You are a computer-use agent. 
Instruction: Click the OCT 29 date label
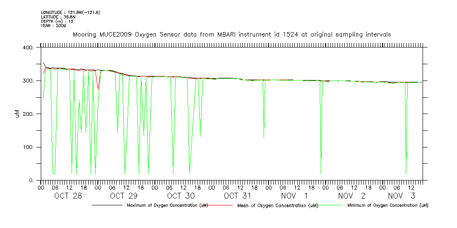click(x=124, y=196)
